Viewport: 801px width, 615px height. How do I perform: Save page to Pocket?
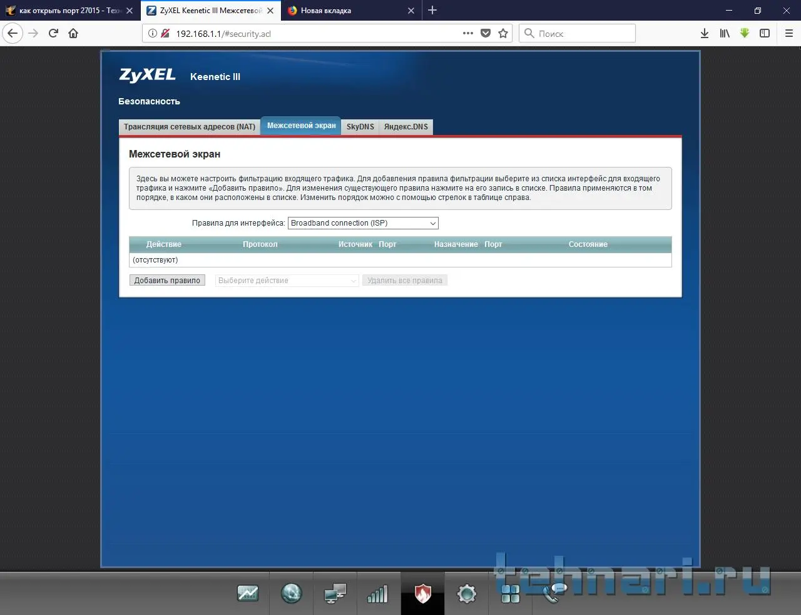[x=486, y=33]
